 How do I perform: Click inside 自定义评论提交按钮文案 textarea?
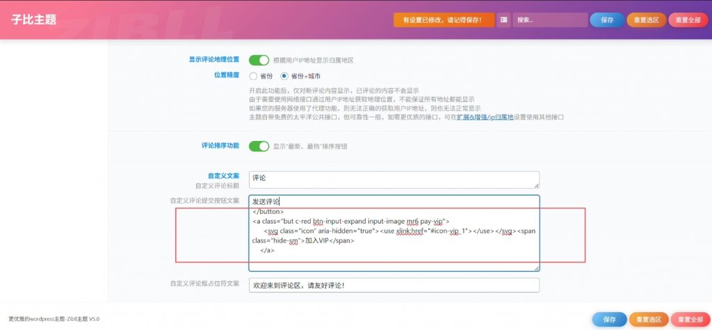[394, 233]
